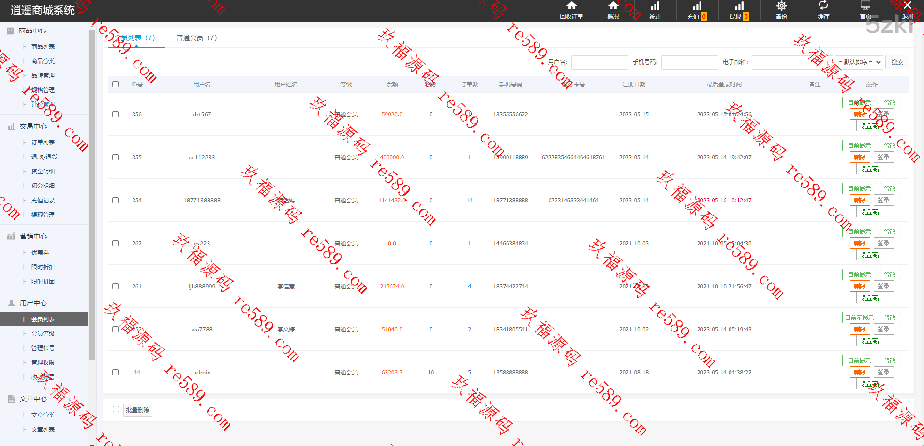Switch to the 普通会员 (7) tab
This screenshot has width=924, height=446.
coord(196,38)
